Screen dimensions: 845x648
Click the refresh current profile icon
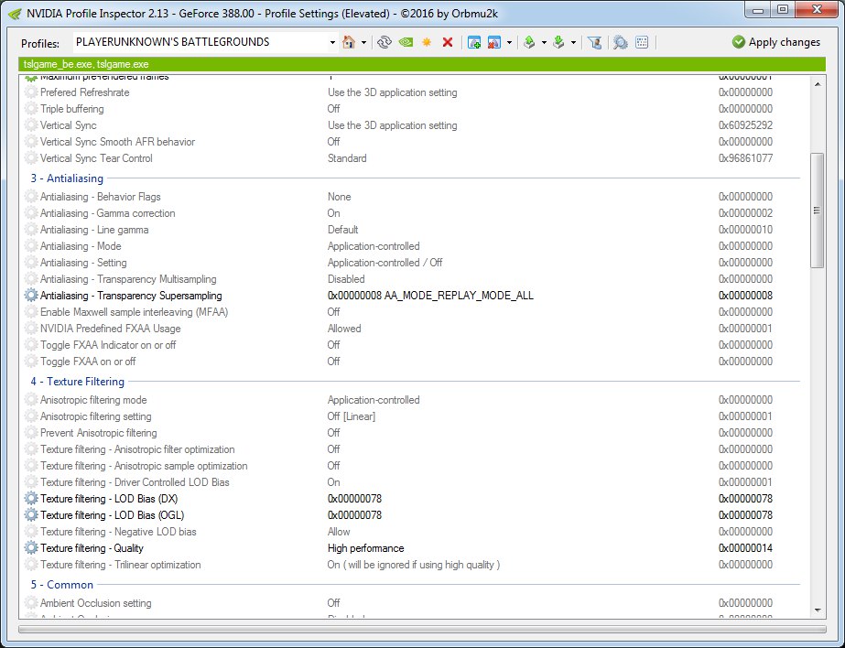click(385, 42)
